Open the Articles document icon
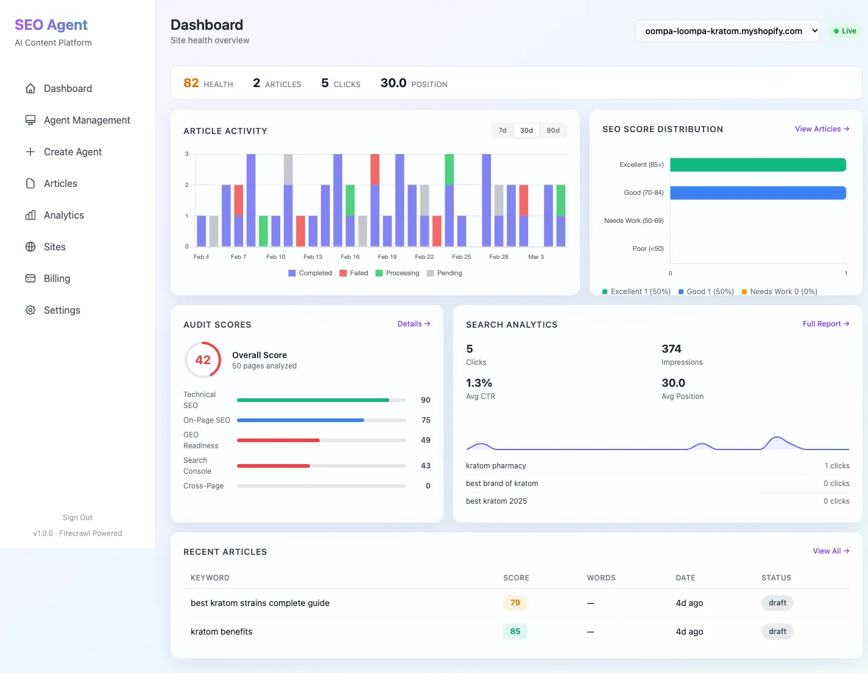The image size is (868, 673). point(30,183)
